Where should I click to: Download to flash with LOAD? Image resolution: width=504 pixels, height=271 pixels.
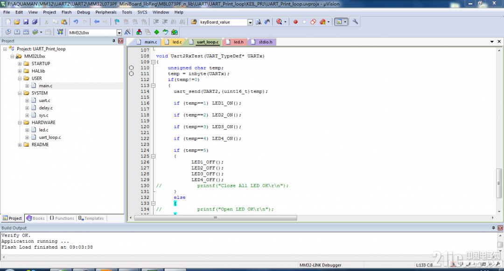[60, 32]
